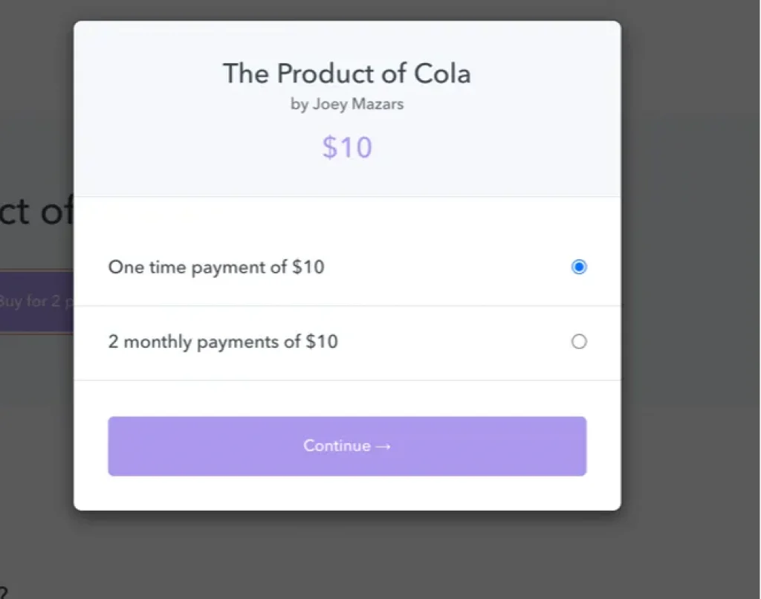
Task: Click the Continue button
Action: (x=347, y=446)
